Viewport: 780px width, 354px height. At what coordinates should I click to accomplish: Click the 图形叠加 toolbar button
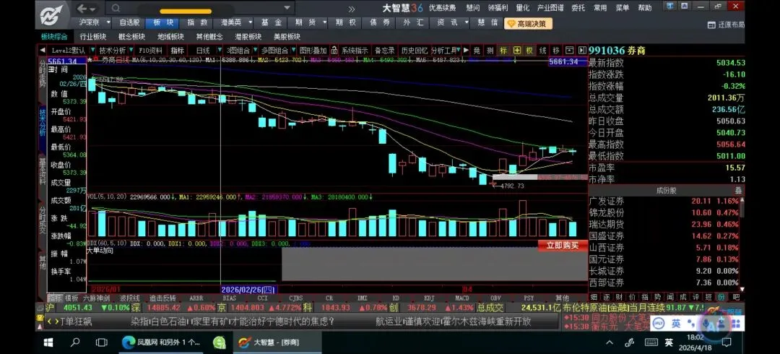313,51
